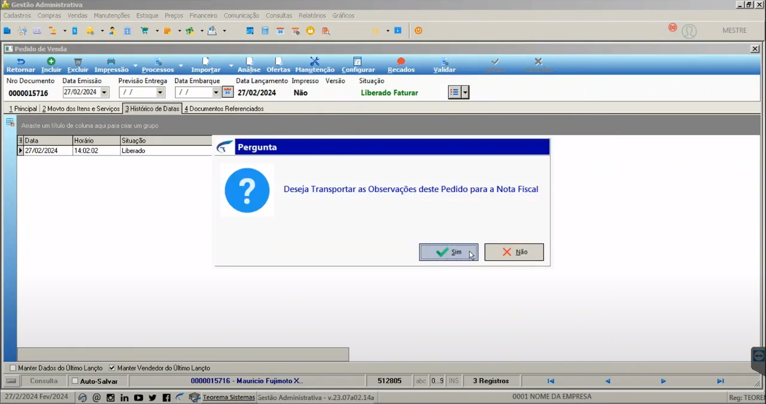Expand dropdown arrow next to star icon
766x404 pixels.
pyautogui.click(x=387, y=31)
